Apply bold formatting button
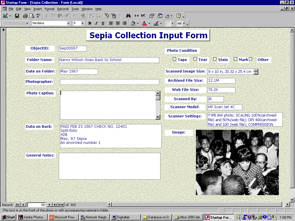Viewport: 295px width, 221px height. [x=90, y=23]
